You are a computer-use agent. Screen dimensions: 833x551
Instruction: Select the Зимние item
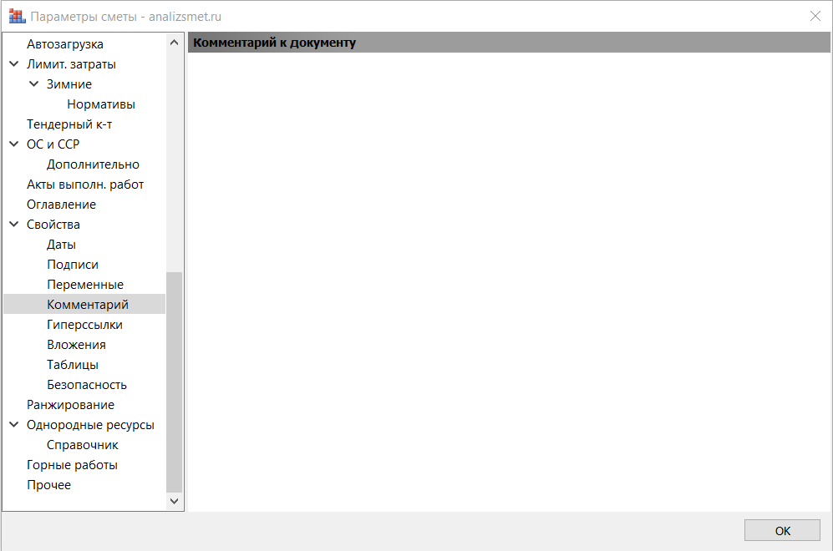pos(69,84)
